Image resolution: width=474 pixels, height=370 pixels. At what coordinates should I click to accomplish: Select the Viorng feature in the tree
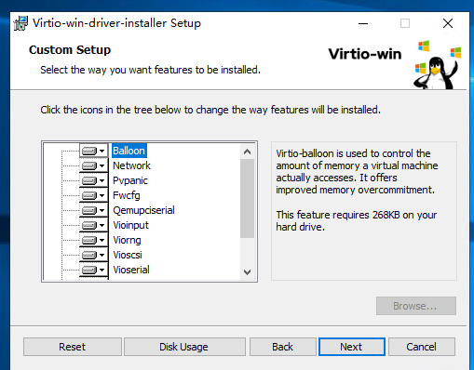[x=127, y=240]
